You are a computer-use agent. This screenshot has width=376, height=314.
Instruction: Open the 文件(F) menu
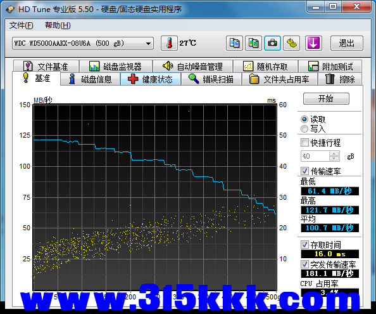pyautogui.click(x=21, y=25)
